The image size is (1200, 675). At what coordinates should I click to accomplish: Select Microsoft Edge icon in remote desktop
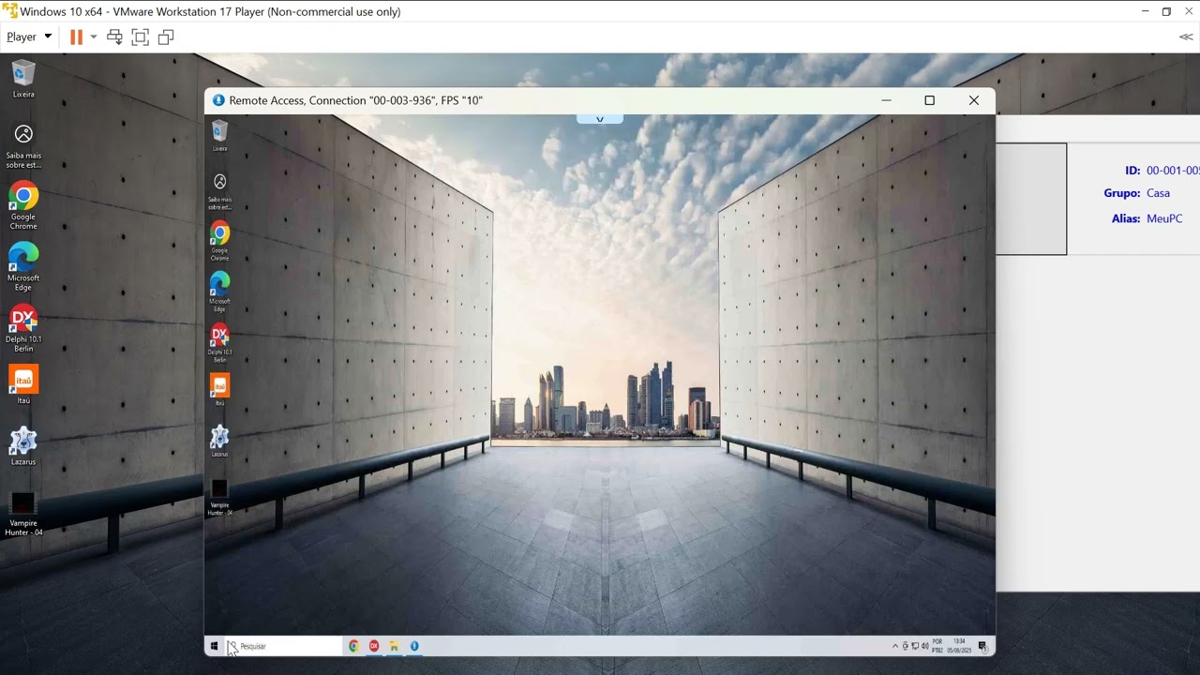[x=219, y=291]
